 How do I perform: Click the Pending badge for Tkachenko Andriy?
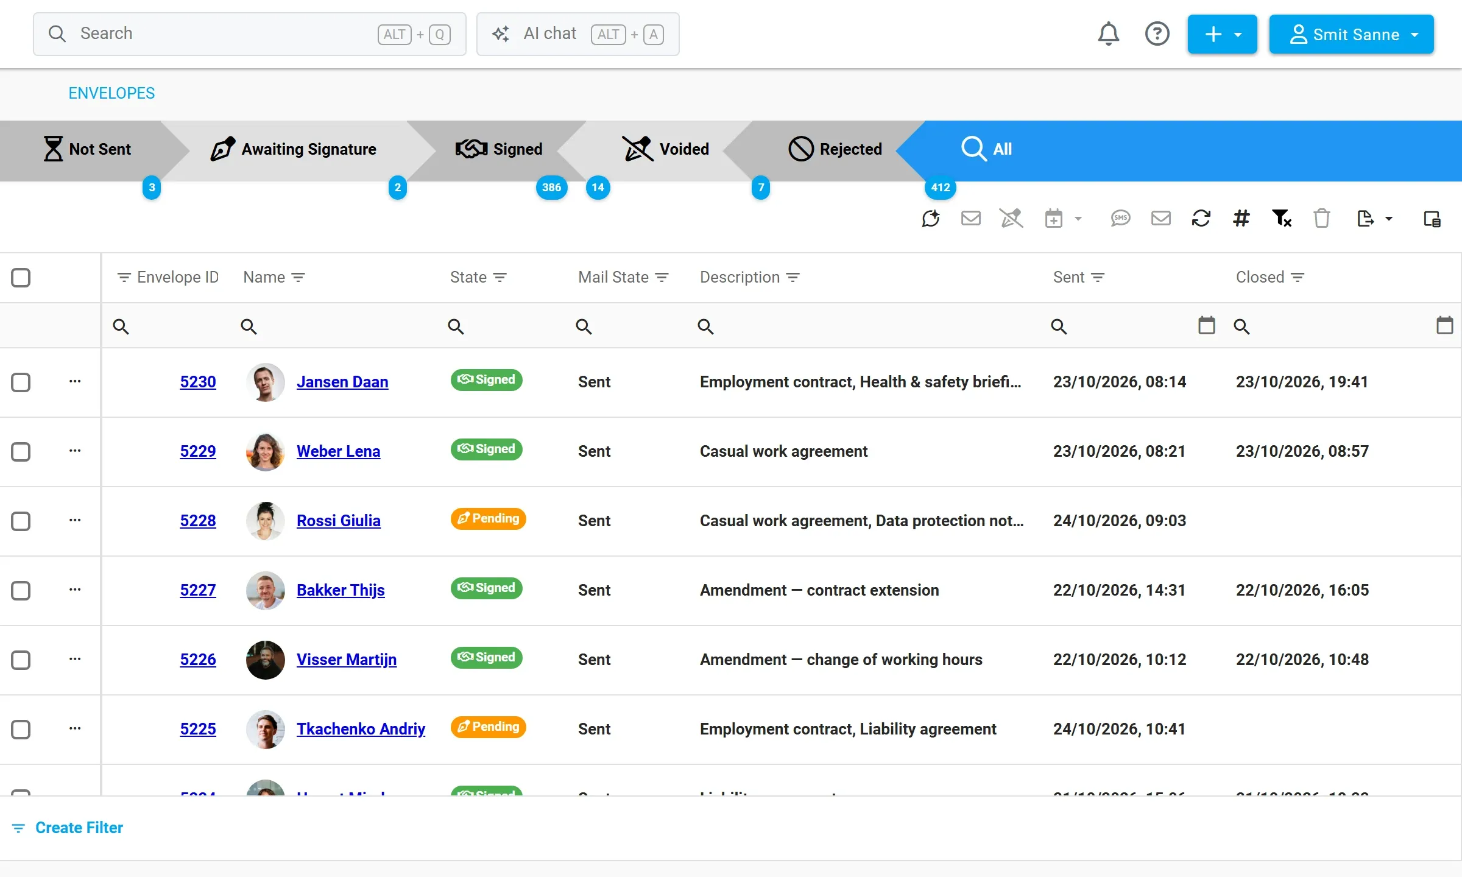(488, 727)
